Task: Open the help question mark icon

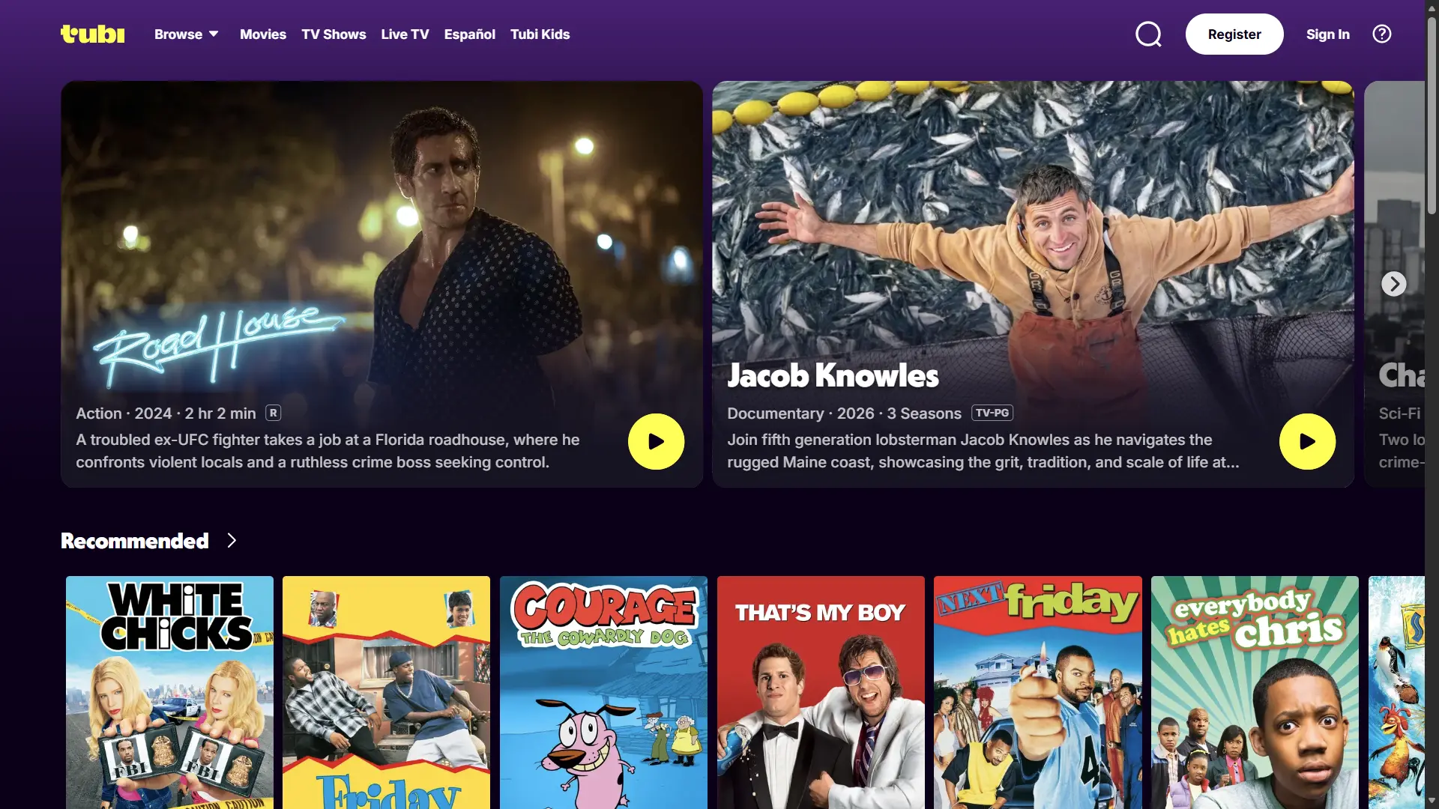Action: coord(1382,34)
